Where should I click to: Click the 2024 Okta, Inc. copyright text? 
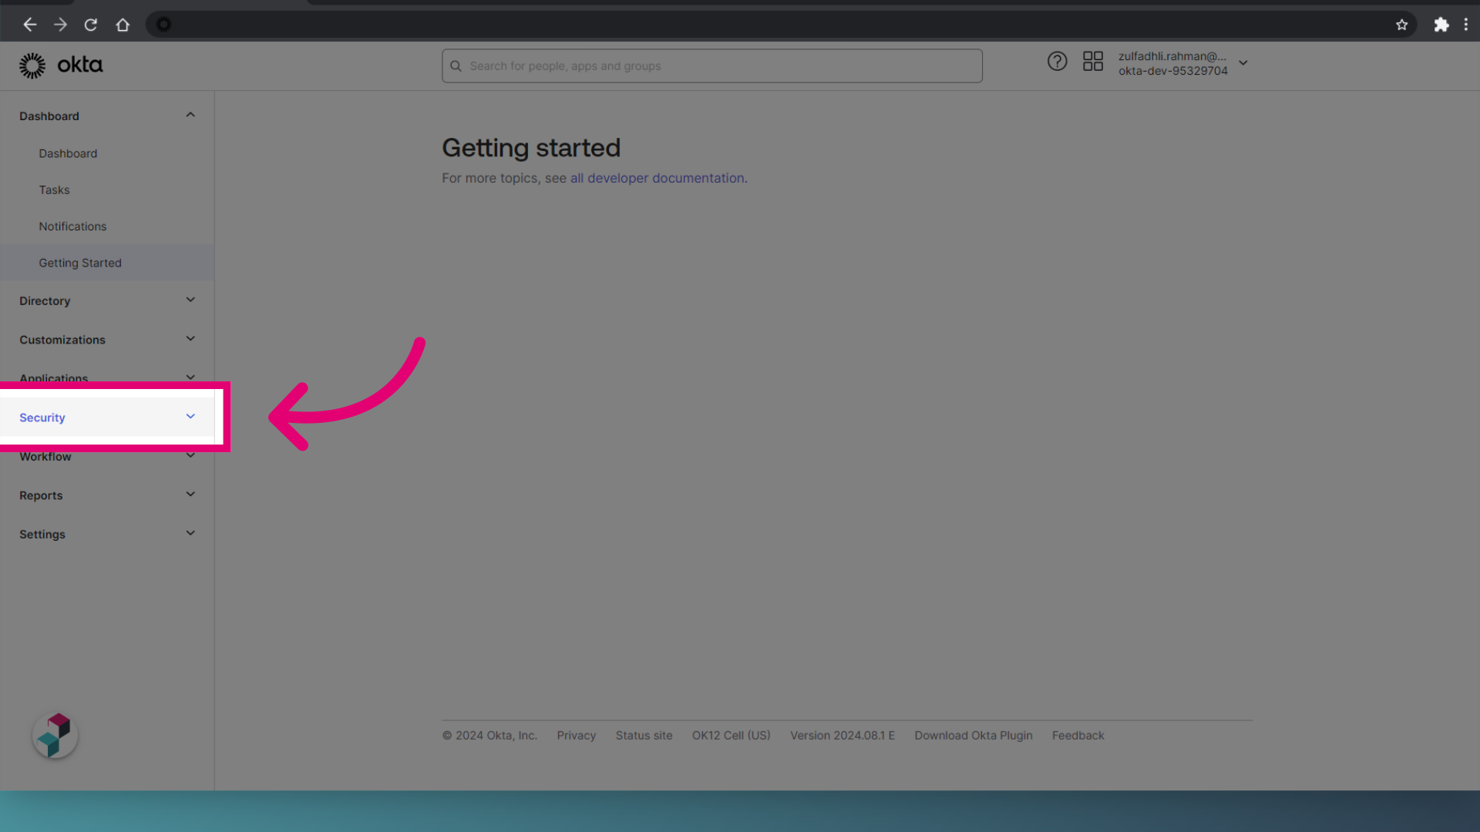pos(489,736)
